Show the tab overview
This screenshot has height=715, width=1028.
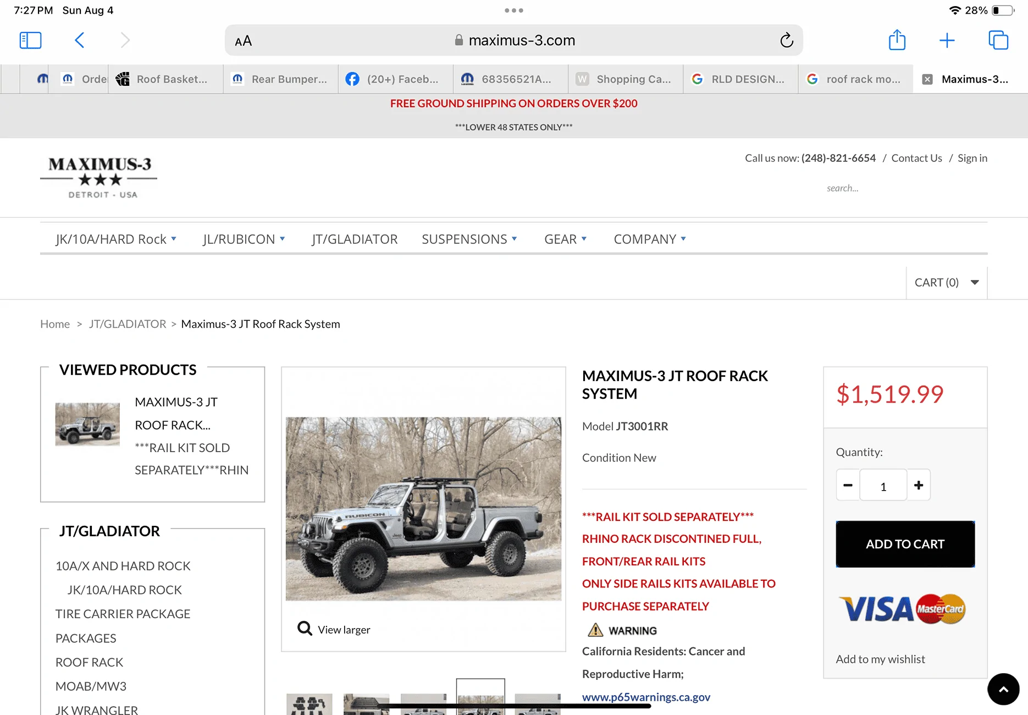point(998,40)
